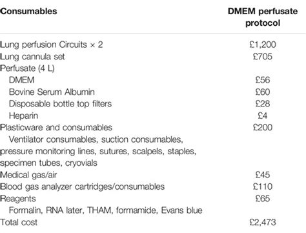
Task: Select the £2,473 total amount
Action: tap(263, 222)
